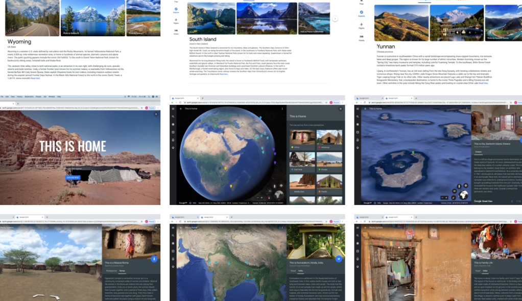The height and width of the screenshot is (301, 522).
Task: Select the India tab in the Kumarakom panel
Action: point(301,271)
